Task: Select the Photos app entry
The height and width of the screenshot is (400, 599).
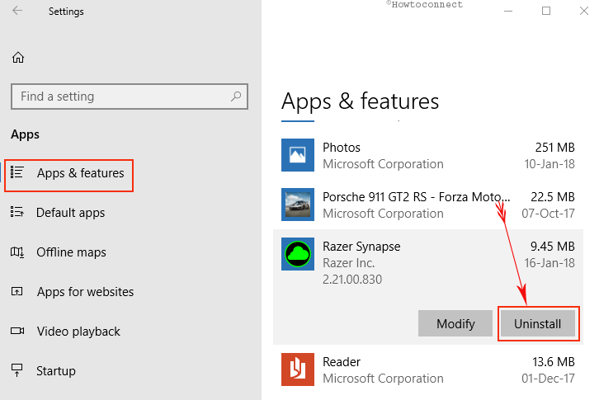Action: (x=428, y=156)
